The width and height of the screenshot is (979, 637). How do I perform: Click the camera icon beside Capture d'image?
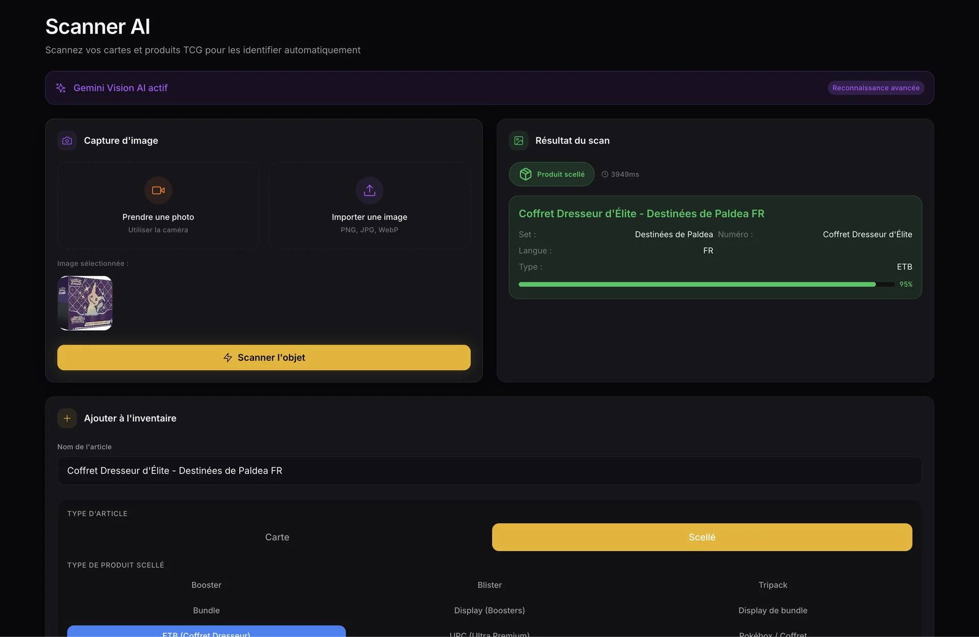coord(67,141)
